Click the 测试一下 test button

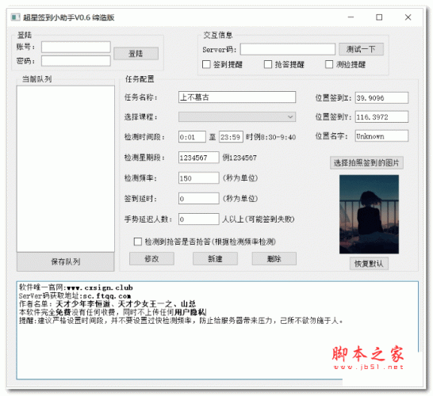click(x=361, y=49)
